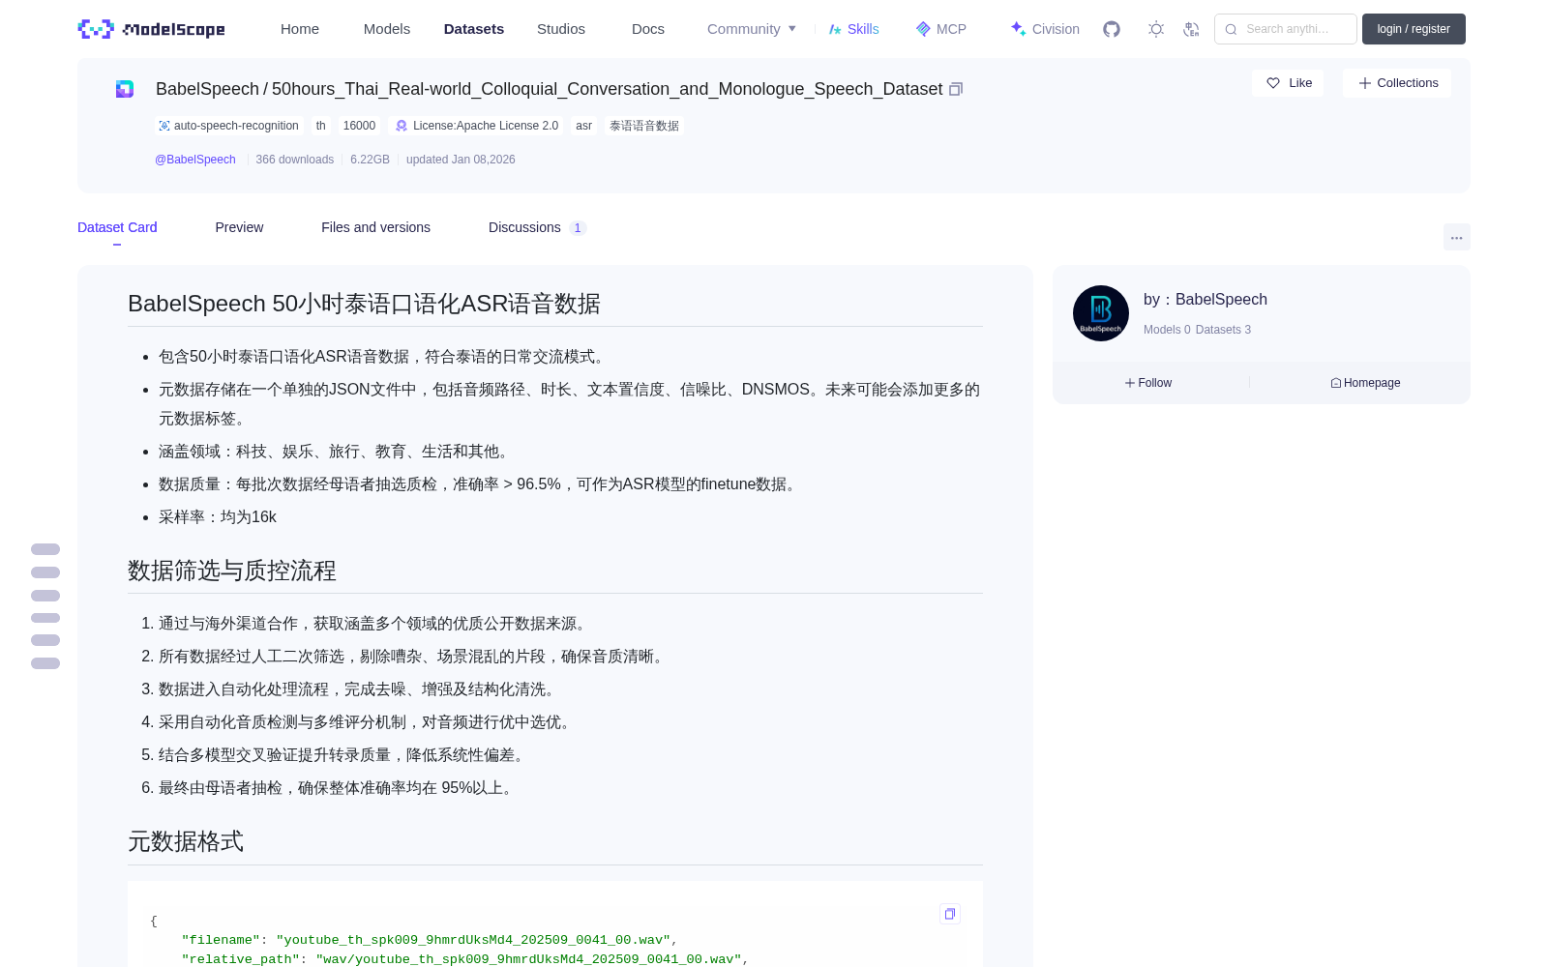Viewport: 1548px width, 967px height.
Task: Open the @BabelSpeech owner link
Action: [195, 160]
